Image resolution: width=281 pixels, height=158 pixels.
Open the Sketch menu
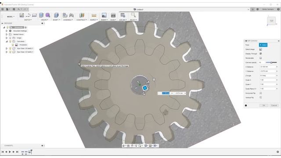click(x=28, y=20)
